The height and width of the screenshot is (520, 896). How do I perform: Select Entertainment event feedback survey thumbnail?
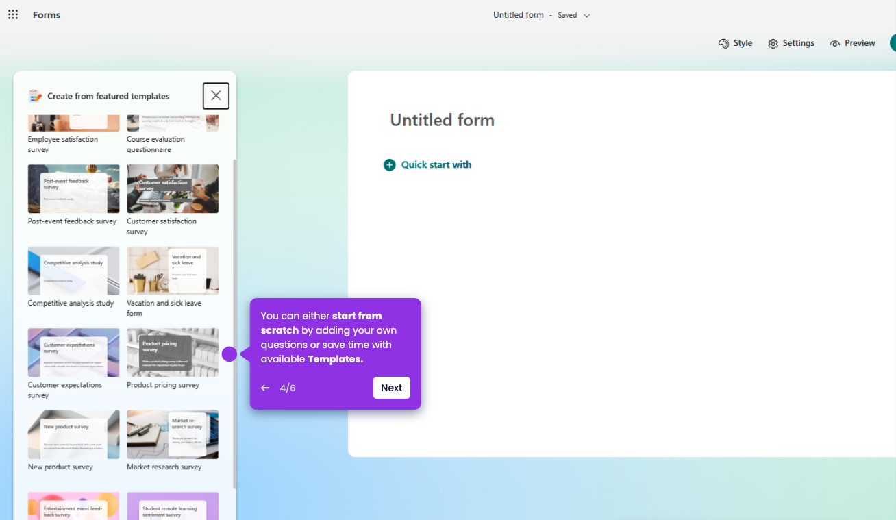[73, 506]
